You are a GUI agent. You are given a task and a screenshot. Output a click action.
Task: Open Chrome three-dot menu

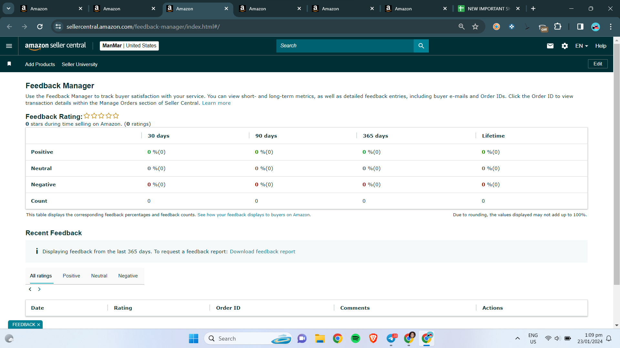[x=611, y=27]
